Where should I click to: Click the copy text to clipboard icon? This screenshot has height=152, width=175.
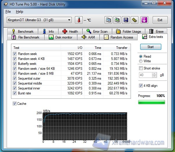point(108,20)
